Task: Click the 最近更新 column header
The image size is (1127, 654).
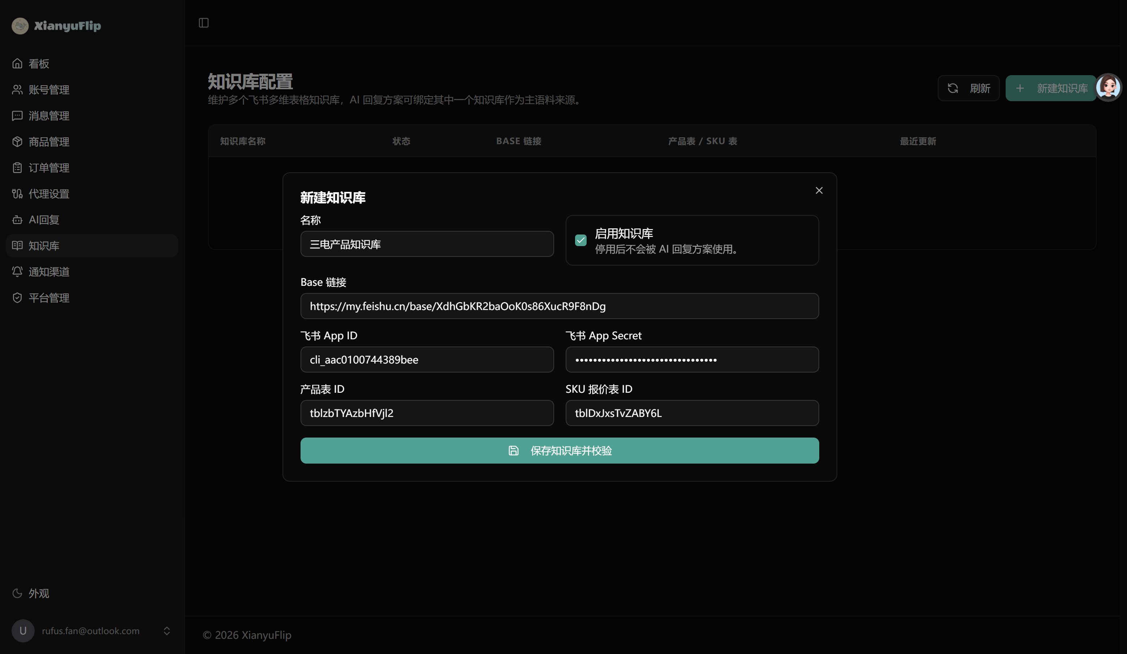Action: click(x=918, y=141)
